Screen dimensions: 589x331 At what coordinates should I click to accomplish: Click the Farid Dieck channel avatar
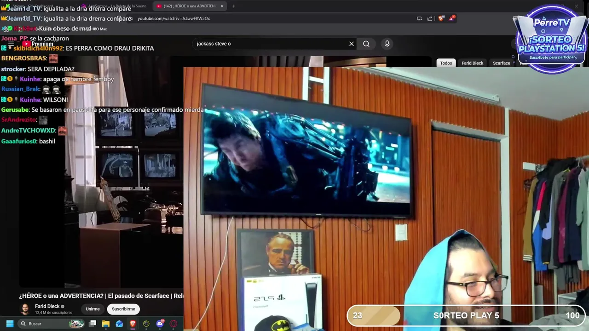[25, 309]
